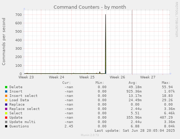This screenshot has height=139, width=180.
Task: Click the 'Cur:' column header
Action: (67, 83)
